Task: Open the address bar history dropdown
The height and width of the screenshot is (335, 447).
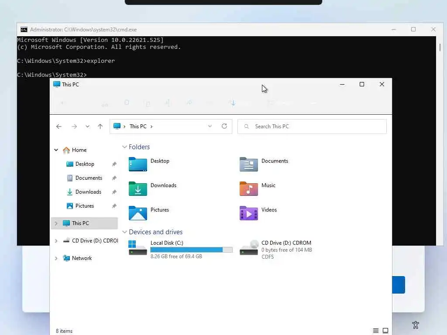Action: [210, 126]
